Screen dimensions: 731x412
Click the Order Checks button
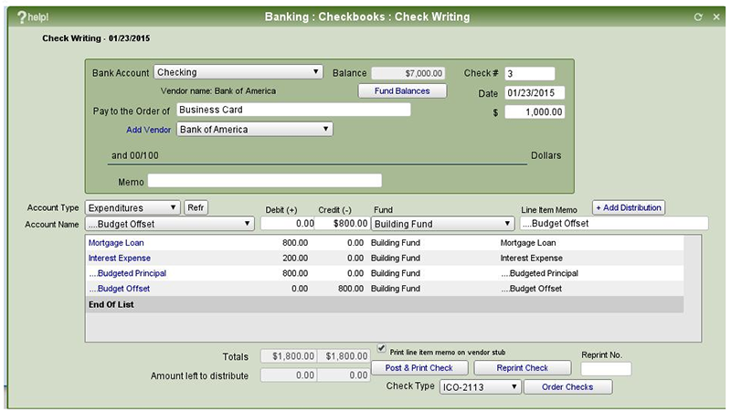(568, 387)
